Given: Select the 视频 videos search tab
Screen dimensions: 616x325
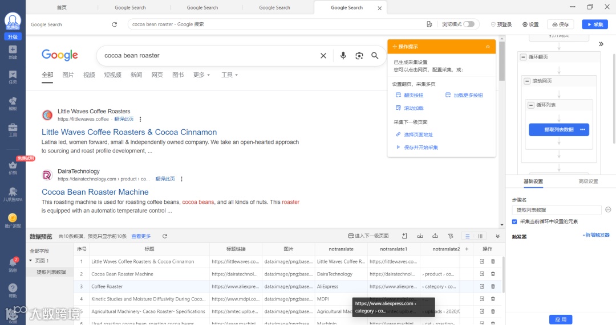Looking at the screenshot, I should pos(89,75).
